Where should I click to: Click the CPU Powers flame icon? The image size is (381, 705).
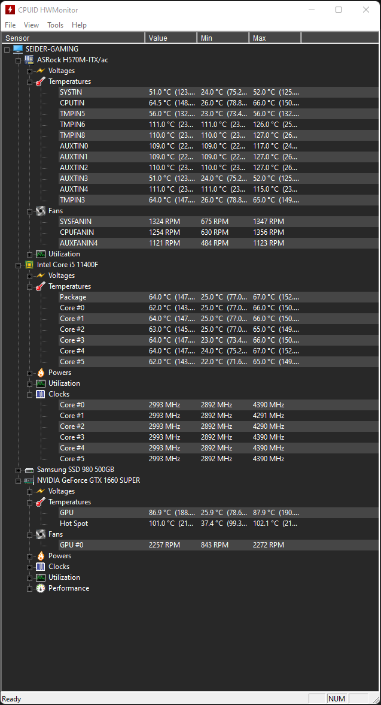(x=41, y=373)
